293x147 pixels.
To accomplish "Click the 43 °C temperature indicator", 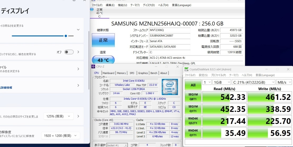I will (x=103, y=60).
